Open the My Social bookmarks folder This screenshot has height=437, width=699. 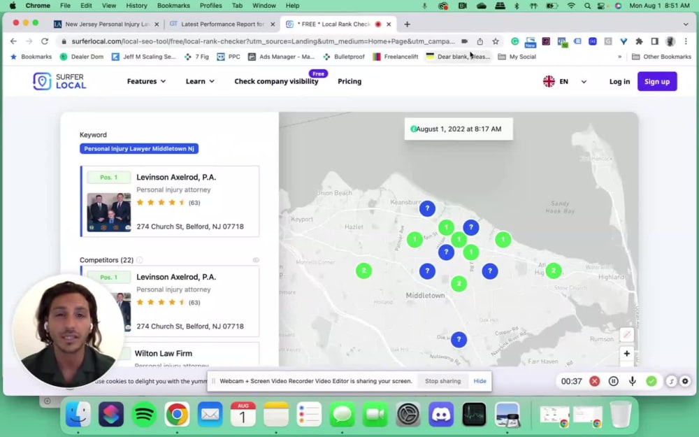tap(517, 57)
